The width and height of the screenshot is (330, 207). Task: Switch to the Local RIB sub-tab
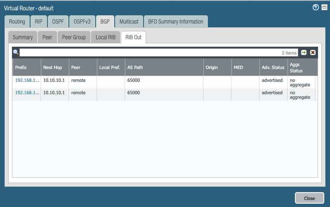pyautogui.click(x=106, y=37)
